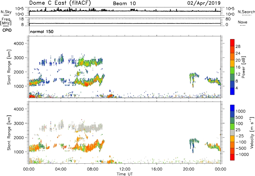The image size is (255, 176).
Task: Click the date "02/Apr/2019"
Action: coord(204,3)
